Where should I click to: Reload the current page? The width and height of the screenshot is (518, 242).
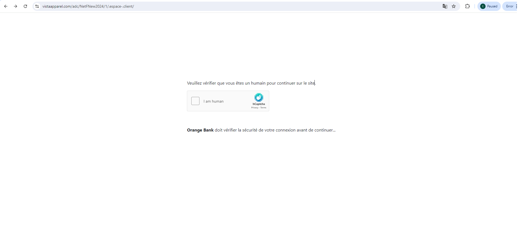pyautogui.click(x=25, y=6)
